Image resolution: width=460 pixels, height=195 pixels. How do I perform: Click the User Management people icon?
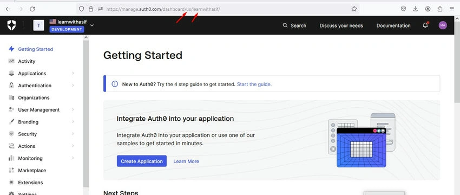(11, 109)
